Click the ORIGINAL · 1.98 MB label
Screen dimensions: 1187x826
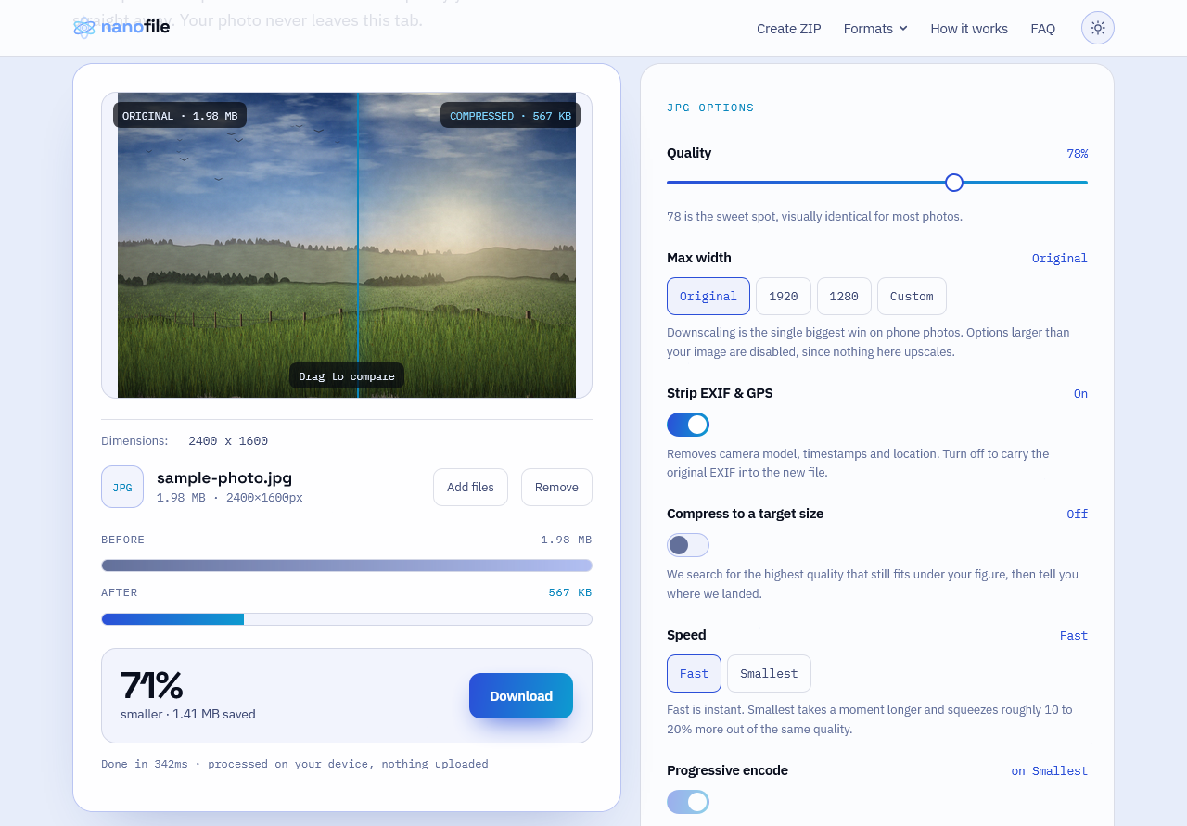[180, 116]
